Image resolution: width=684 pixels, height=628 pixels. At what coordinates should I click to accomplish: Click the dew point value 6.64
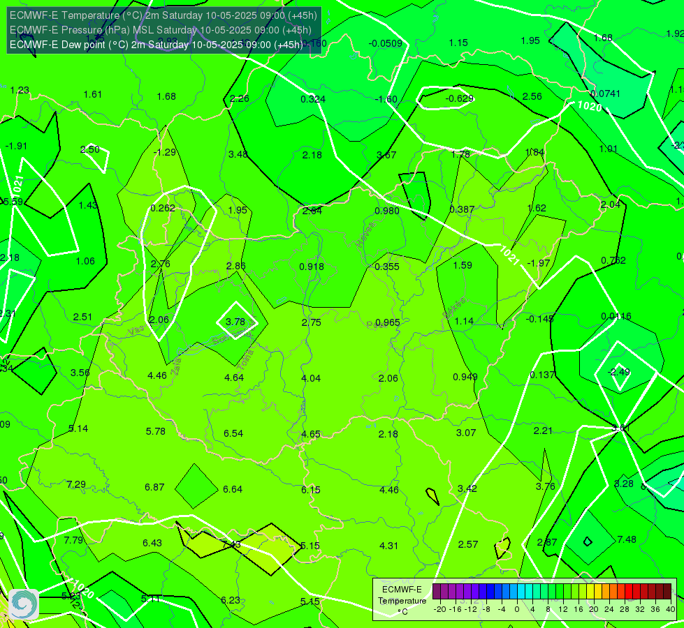click(233, 489)
